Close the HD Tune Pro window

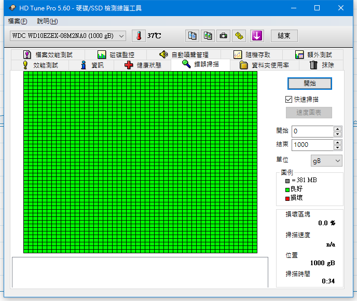point(341,8)
